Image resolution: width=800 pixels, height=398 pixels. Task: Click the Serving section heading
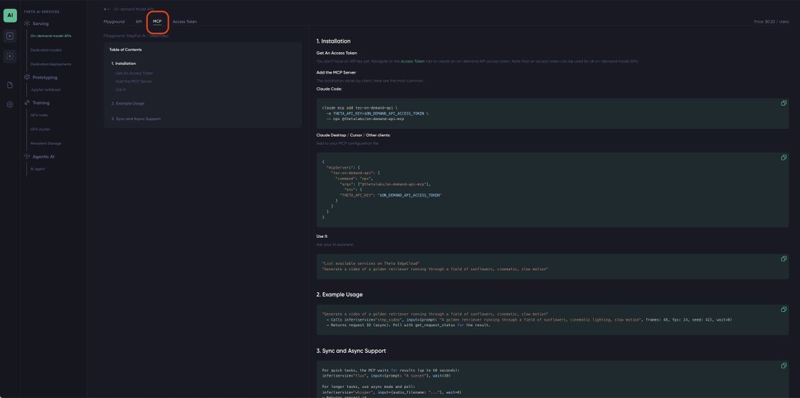[x=41, y=23]
